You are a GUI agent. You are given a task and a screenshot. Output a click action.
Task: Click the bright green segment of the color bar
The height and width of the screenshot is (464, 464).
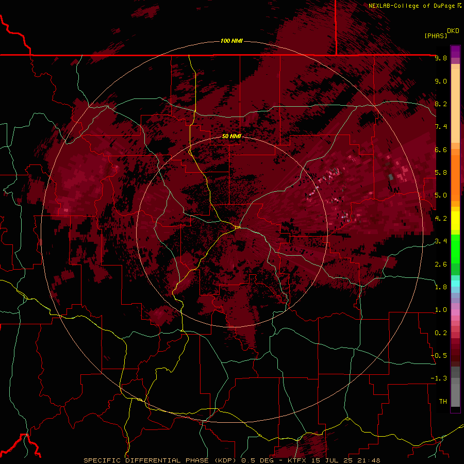[x=455, y=248]
